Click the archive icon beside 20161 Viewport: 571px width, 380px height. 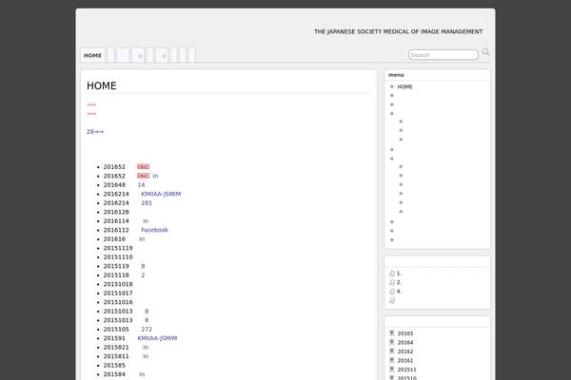(392, 360)
